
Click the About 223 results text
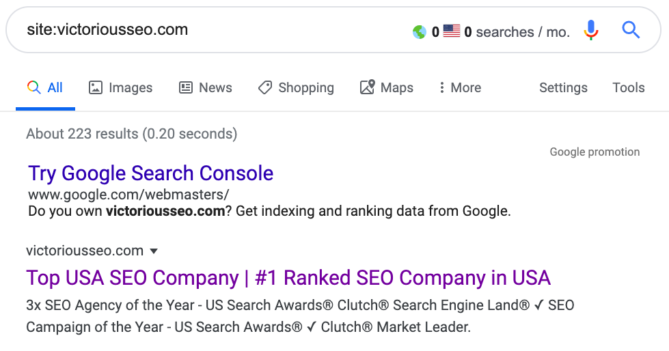coord(132,134)
